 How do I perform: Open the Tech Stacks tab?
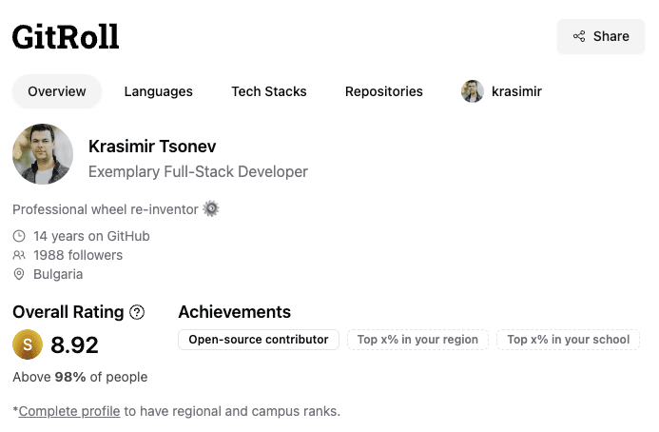coord(269,91)
